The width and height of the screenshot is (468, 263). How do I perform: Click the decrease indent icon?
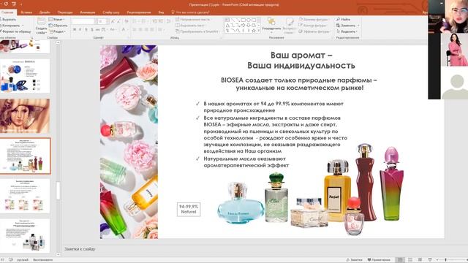coord(154,21)
